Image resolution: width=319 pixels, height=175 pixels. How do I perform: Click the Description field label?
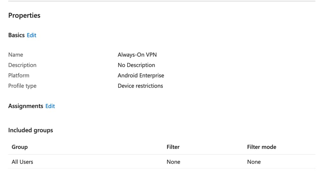(22, 65)
